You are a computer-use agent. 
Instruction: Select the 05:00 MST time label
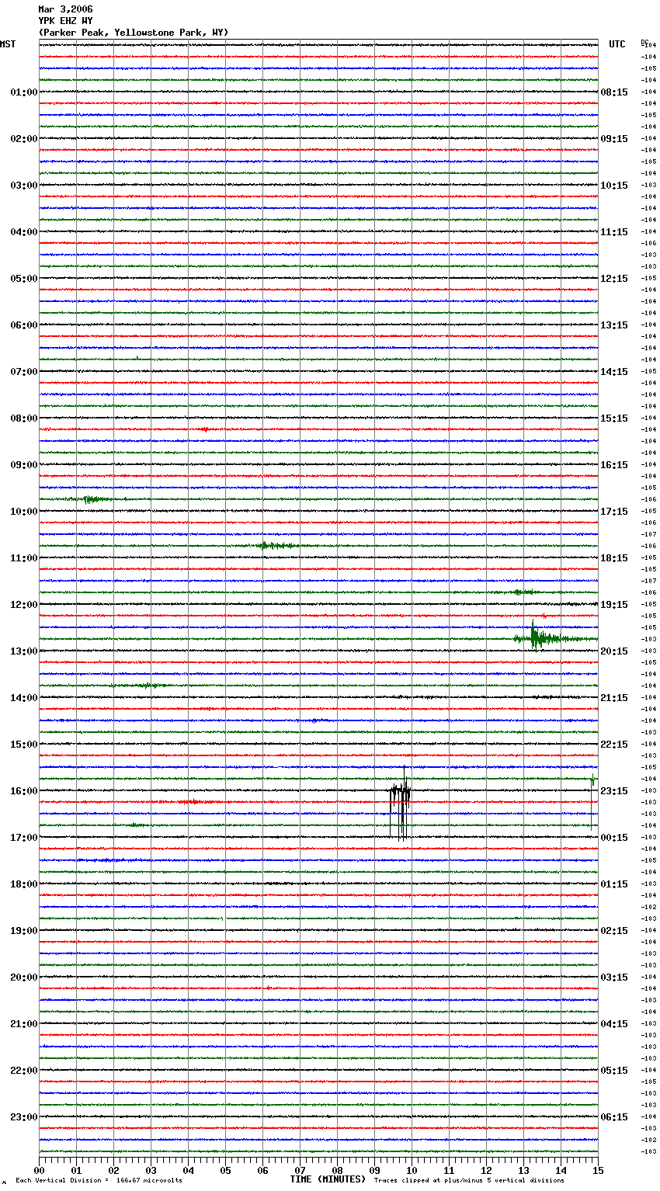(23, 279)
